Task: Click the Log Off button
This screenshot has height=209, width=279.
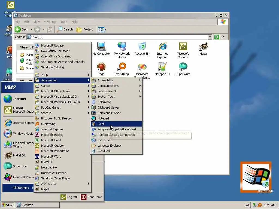Action: coord(69,197)
